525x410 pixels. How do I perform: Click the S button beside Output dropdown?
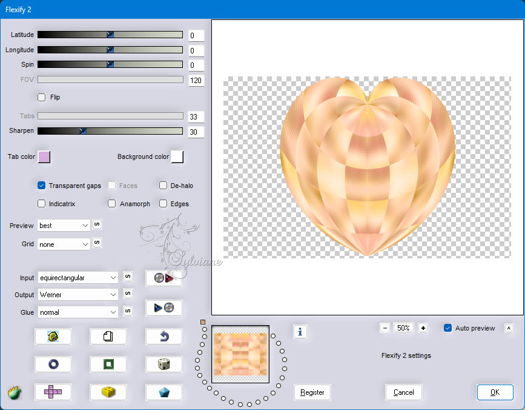[x=128, y=294]
